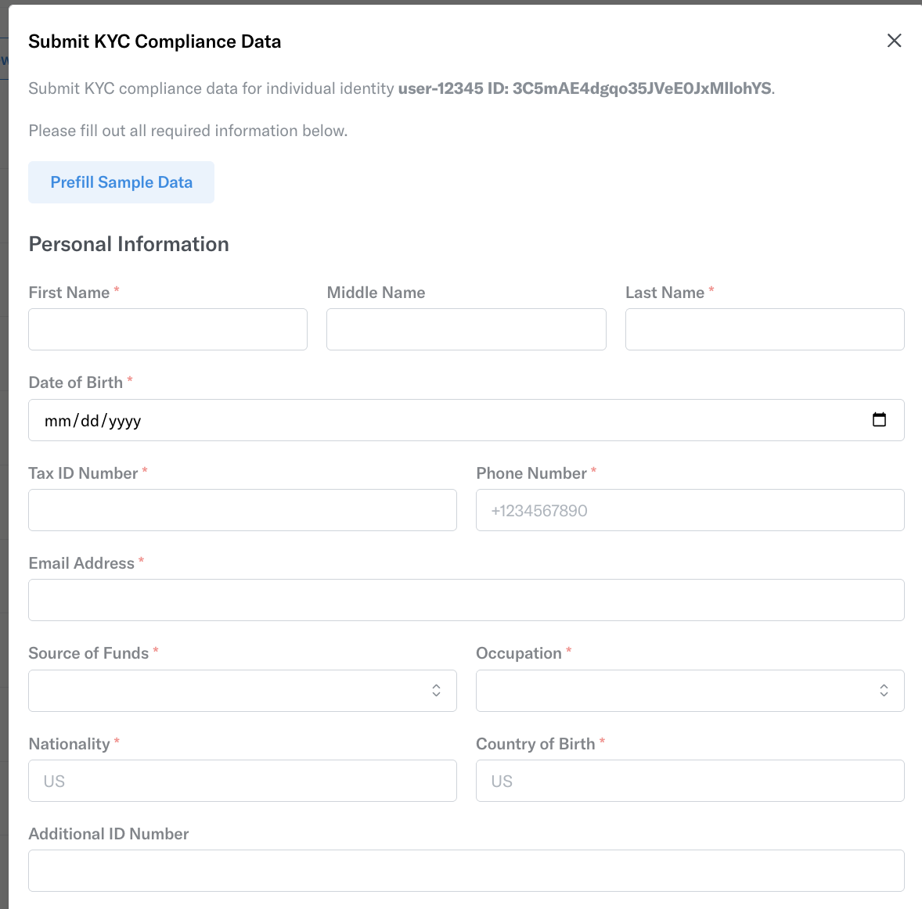The width and height of the screenshot is (922, 909).
Task: Click the Prefill Sample Data button
Action: tap(121, 182)
